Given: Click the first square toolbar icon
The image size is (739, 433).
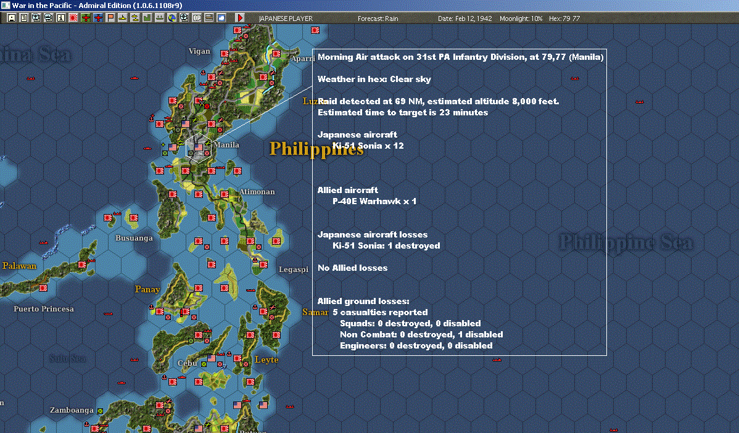Looking at the screenshot, I should point(12,18).
